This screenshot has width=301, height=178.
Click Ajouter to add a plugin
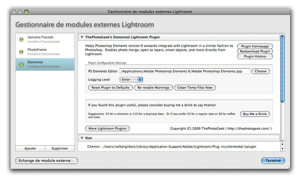click(30, 148)
